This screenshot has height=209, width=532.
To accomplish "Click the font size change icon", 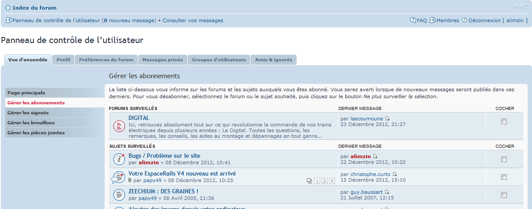I will coord(521,6).
